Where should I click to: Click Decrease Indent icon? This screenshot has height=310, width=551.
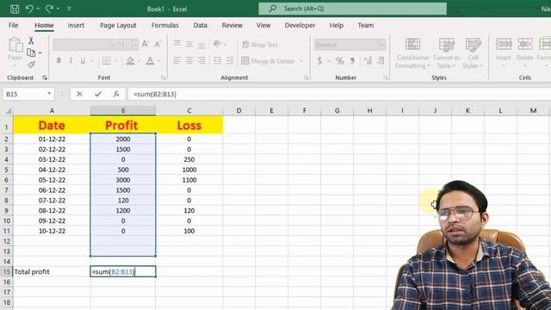[x=218, y=61]
